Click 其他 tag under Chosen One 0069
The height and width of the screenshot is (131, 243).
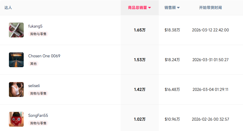click(33, 64)
